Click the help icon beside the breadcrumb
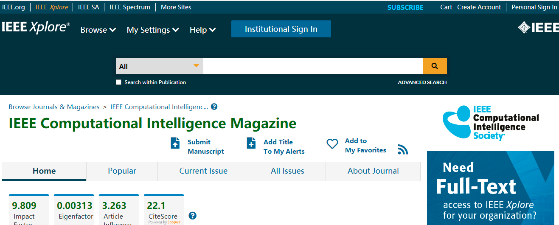 click(x=214, y=107)
